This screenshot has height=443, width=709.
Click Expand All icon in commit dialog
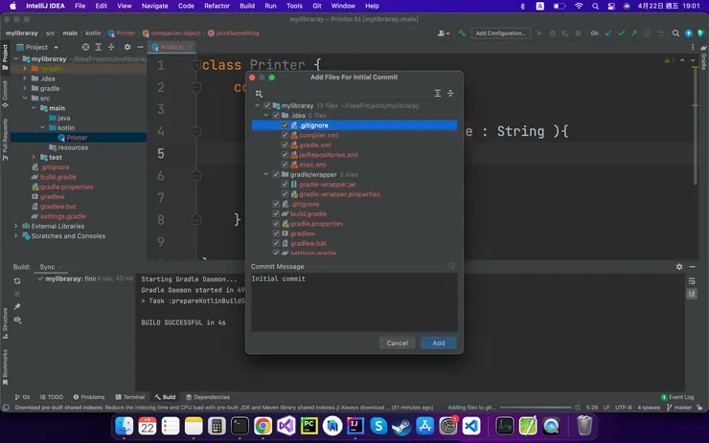437,94
